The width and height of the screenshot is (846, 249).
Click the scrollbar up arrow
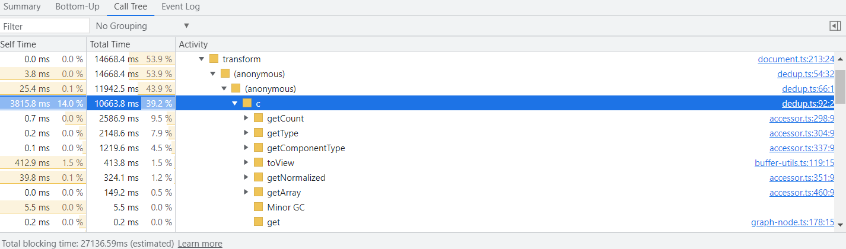point(841,58)
